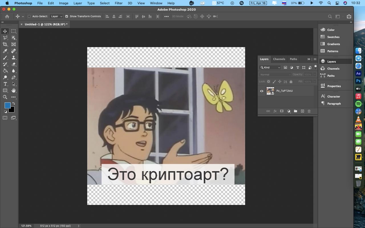This screenshot has height=228, width=365.
Task: Pick the Dodge tool
Action: coord(5,77)
